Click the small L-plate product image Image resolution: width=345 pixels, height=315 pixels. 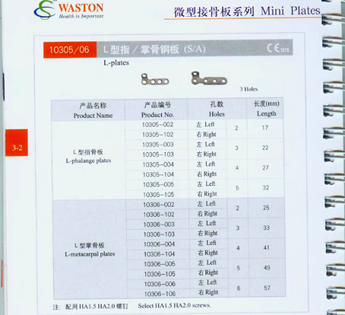click(155, 79)
